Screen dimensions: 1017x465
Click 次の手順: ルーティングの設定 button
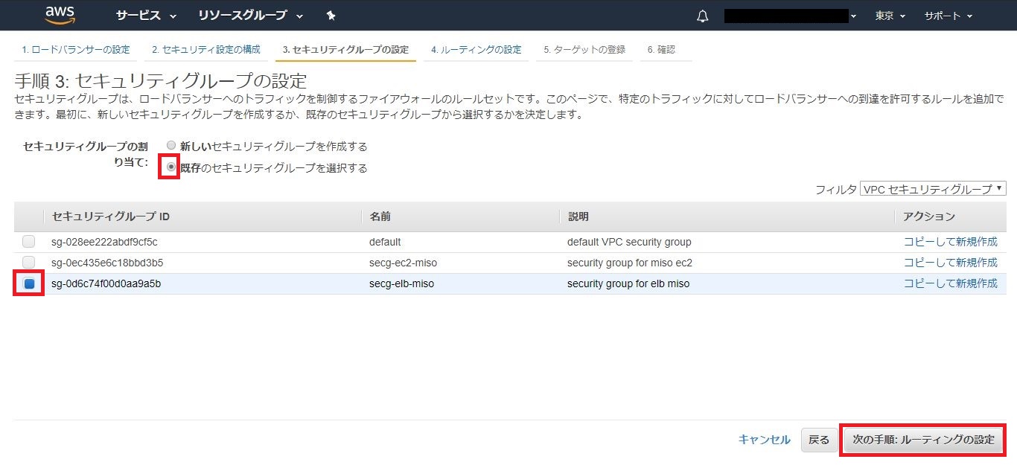pos(923,440)
